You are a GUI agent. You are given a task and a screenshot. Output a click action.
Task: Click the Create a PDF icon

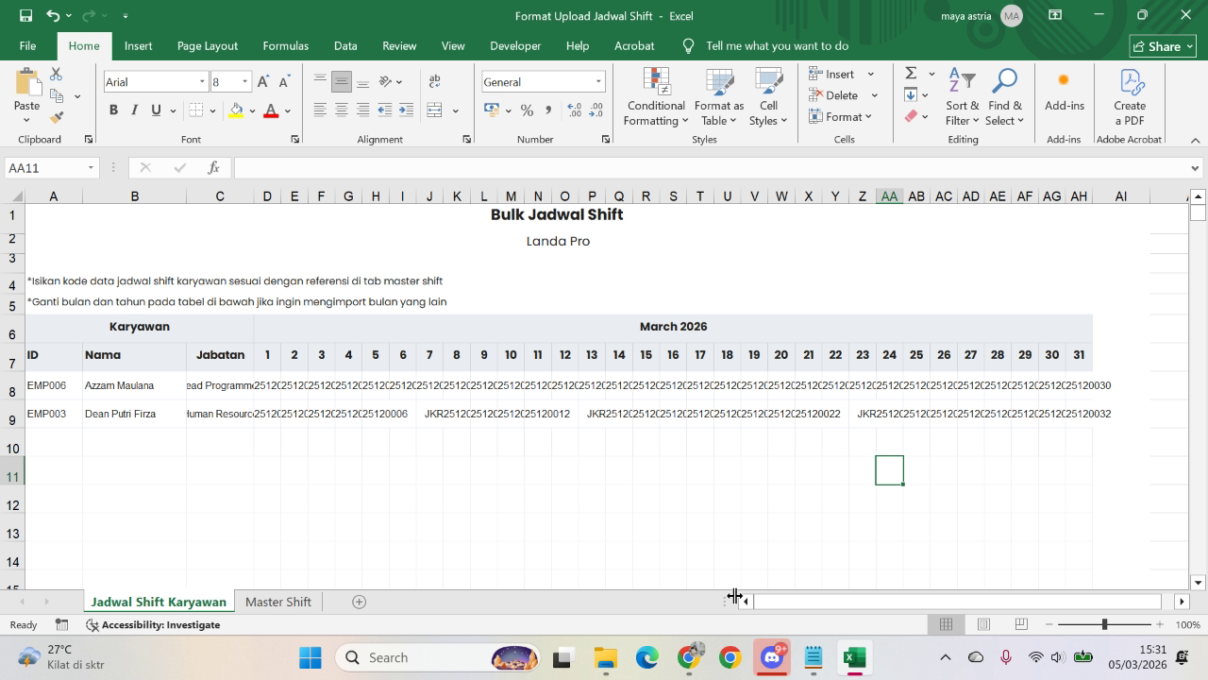[x=1130, y=97]
